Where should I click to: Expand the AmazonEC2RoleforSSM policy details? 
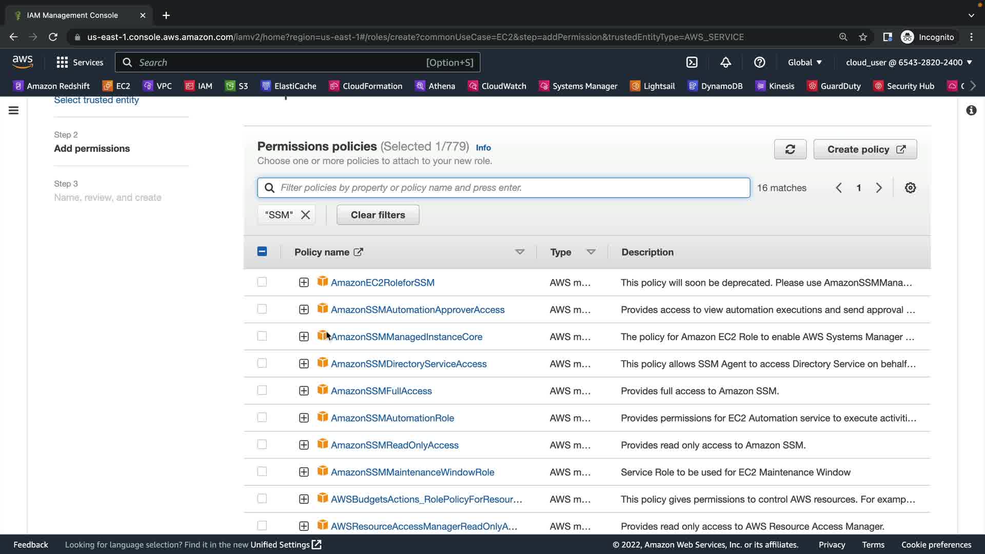[x=304, y=283]
